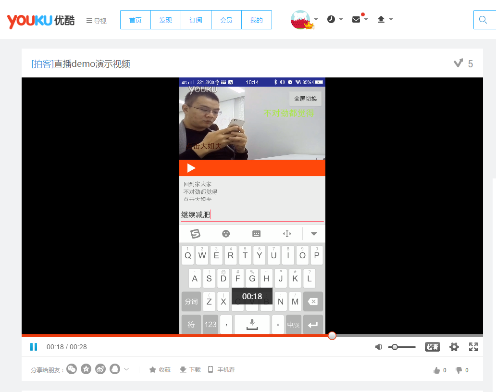Share to QQ penguin icon
The height and width of the screenshot is (392, 496).
point(115,369)
